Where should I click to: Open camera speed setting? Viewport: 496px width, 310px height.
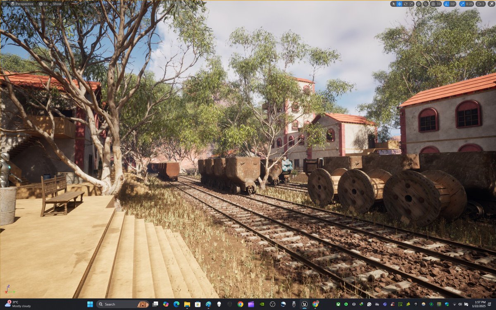point(481,4)
